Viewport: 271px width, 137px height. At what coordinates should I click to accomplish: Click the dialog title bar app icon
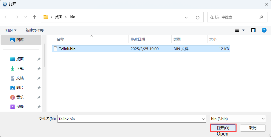pos(5,4)
